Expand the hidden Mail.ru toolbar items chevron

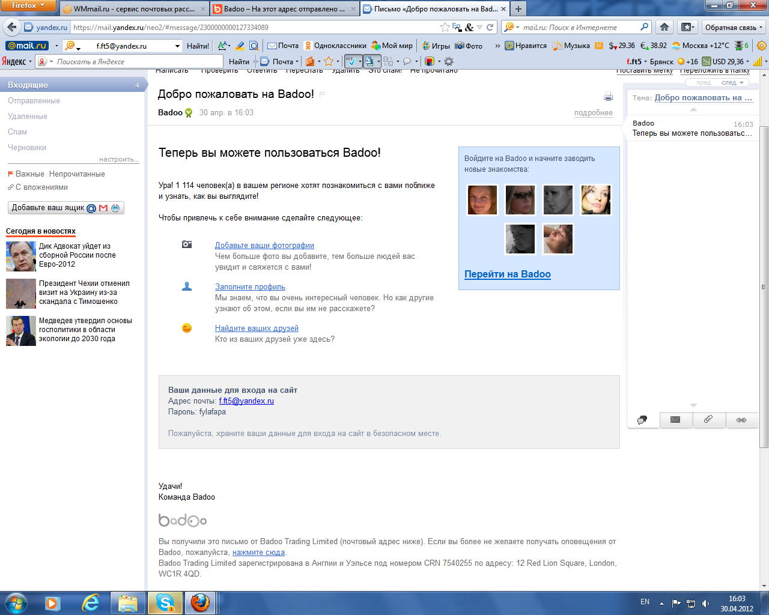497,46
